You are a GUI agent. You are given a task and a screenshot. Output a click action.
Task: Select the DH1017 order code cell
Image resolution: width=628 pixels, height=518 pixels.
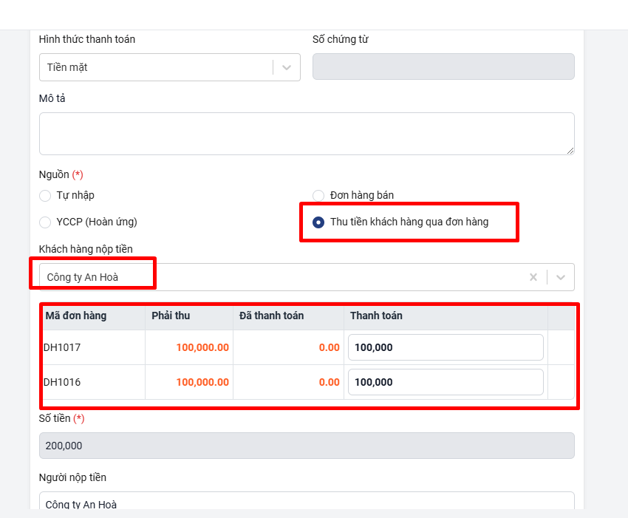point(62,347)
